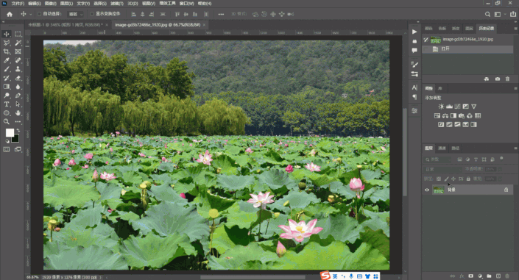Select the Path Selection tool
The width and height of the screenshot is (519, 280).
click(18, 104)
